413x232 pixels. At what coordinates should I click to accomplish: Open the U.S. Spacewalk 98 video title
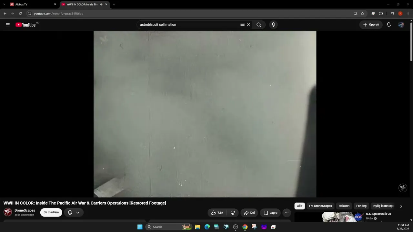[x=378, y=214]
